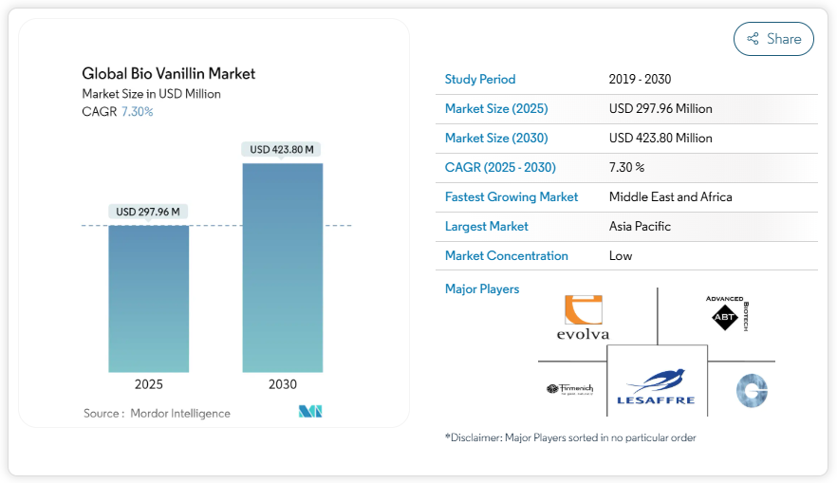Click the CAGR (2025 - 2030) label
The width and height of the screenshot is (837, 483).
point(500,167)
